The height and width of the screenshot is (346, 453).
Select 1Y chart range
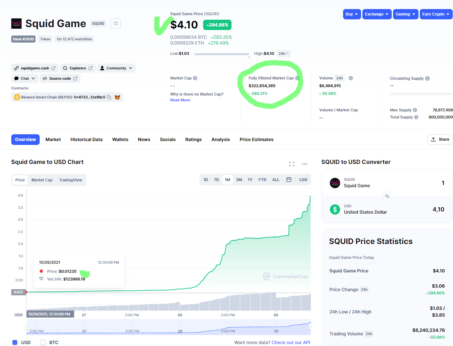pos(250,179)
